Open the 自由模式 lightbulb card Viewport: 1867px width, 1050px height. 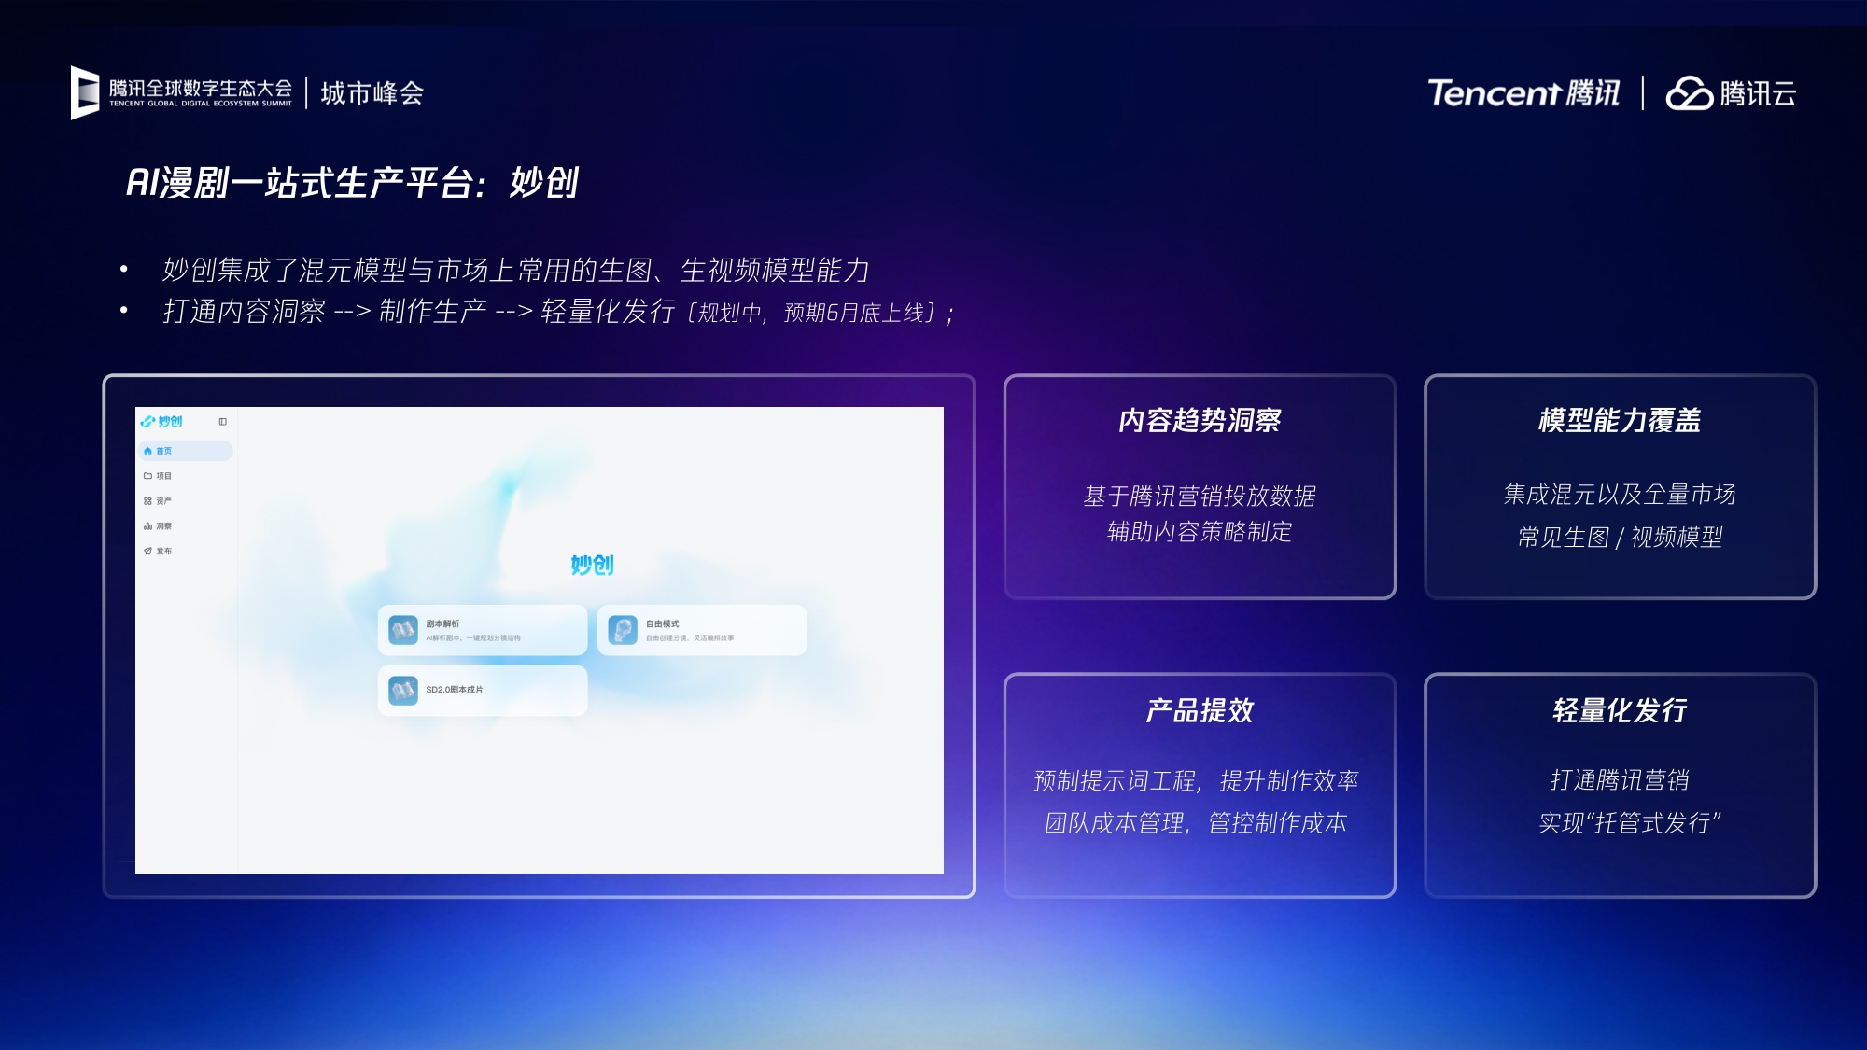702,630
